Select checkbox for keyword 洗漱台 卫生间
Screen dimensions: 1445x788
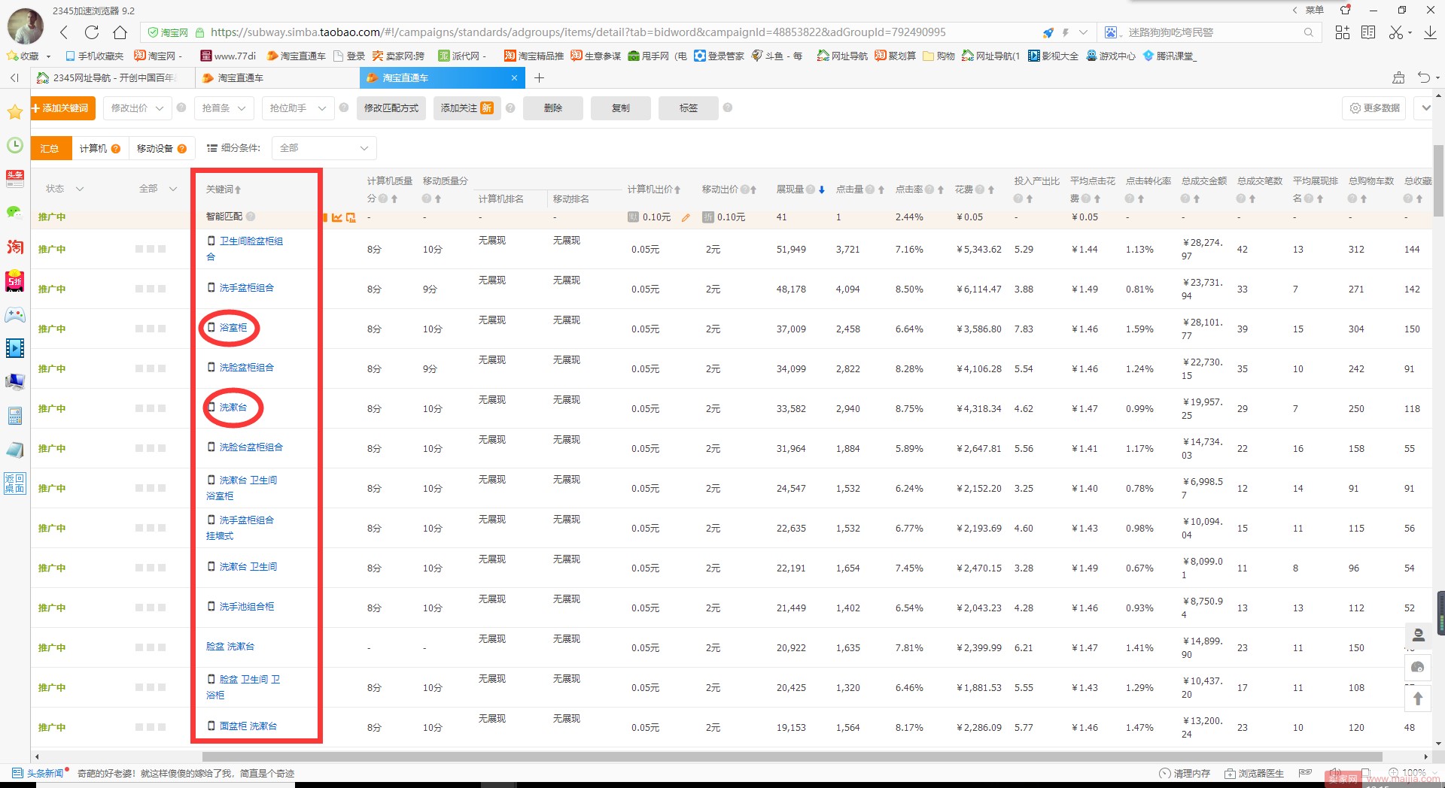point(211,567)
